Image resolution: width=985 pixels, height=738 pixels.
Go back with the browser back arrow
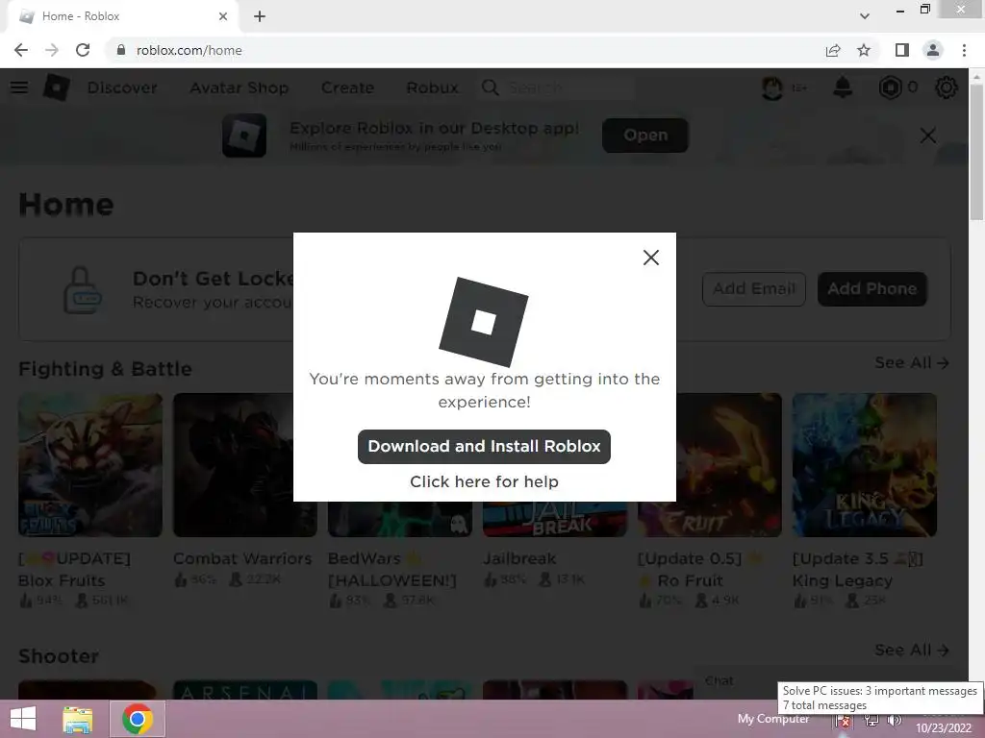(x=21, y=50)
